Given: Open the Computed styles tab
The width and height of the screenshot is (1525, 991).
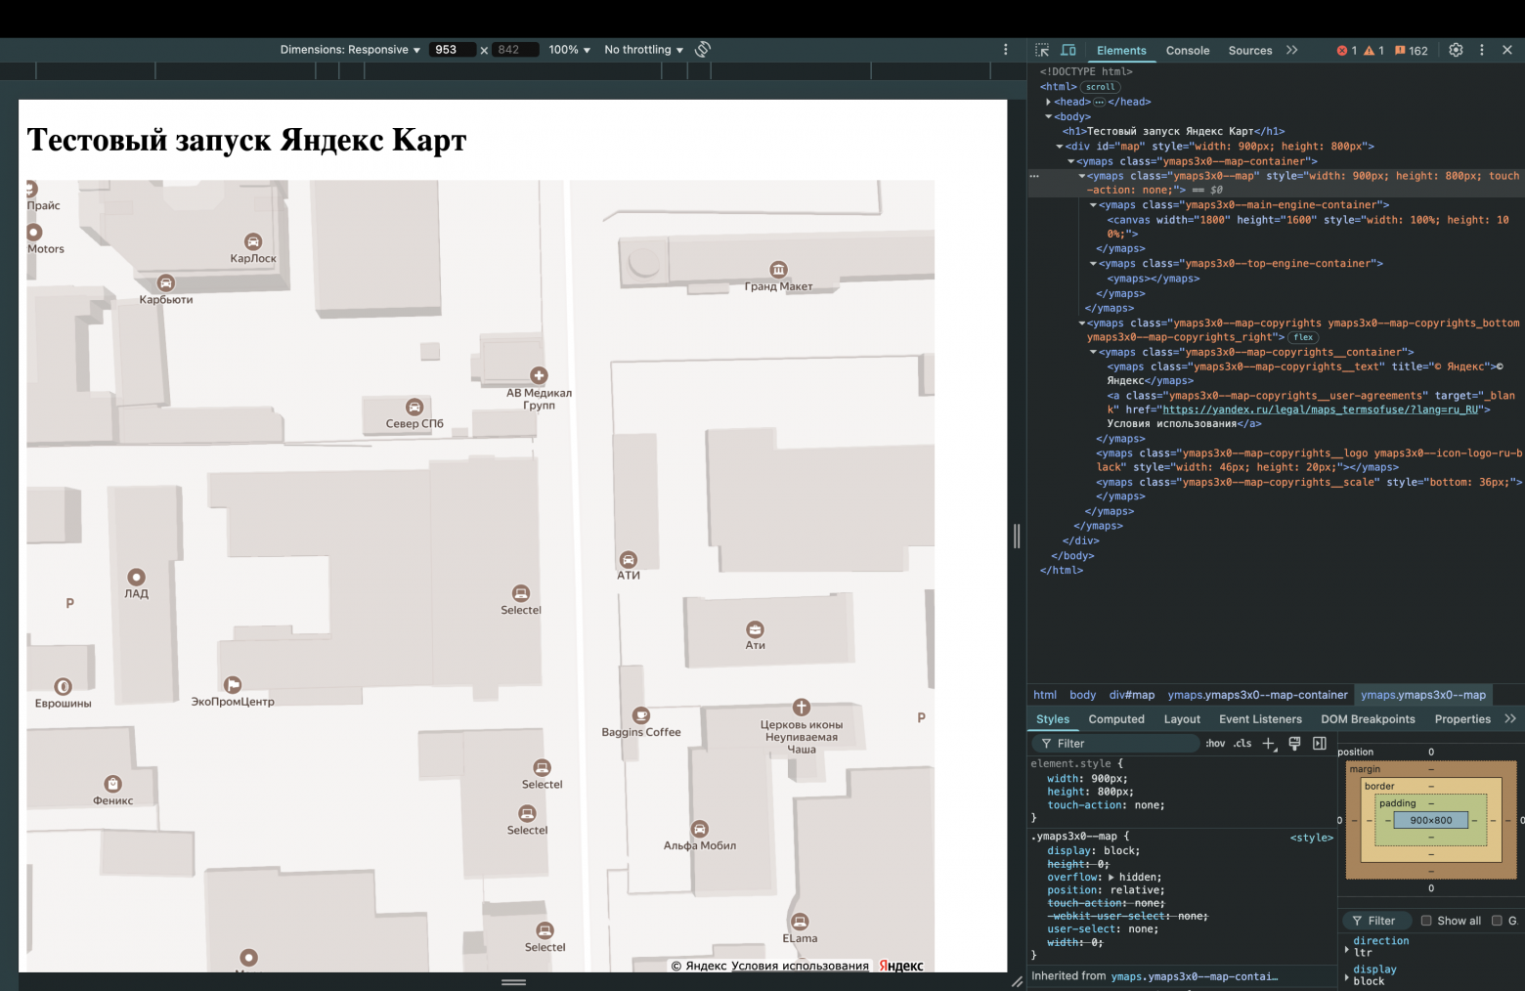Looking at the screenshot, I should [x=1115, y=719].
